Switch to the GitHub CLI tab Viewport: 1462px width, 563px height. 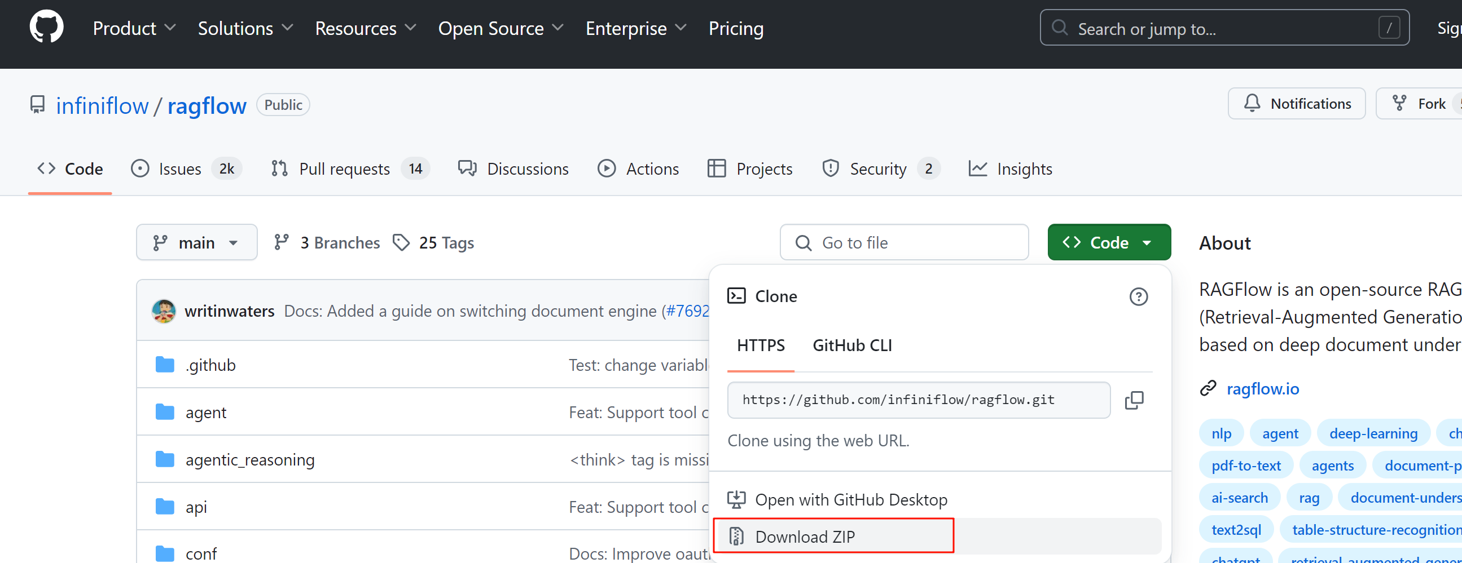point(852,345)
